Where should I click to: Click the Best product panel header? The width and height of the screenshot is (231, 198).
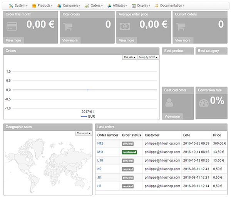[x=178, y=51]
